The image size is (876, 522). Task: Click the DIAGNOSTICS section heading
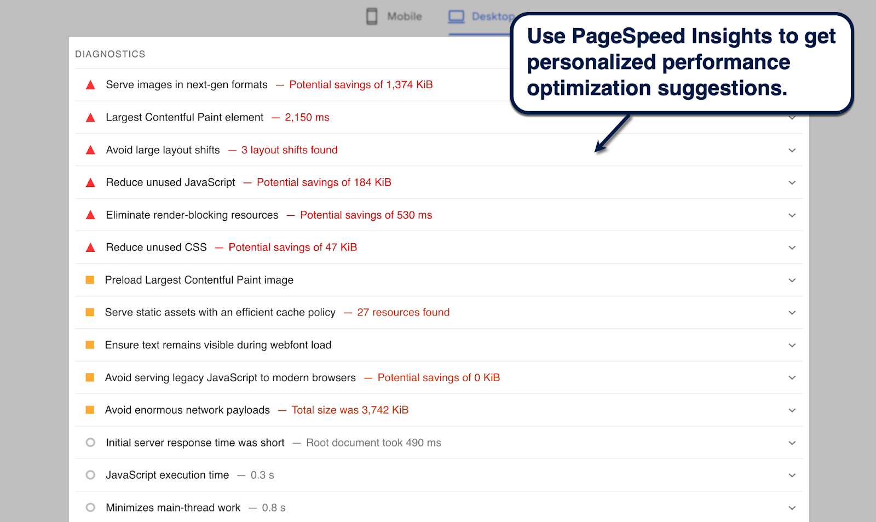(110, 54)
